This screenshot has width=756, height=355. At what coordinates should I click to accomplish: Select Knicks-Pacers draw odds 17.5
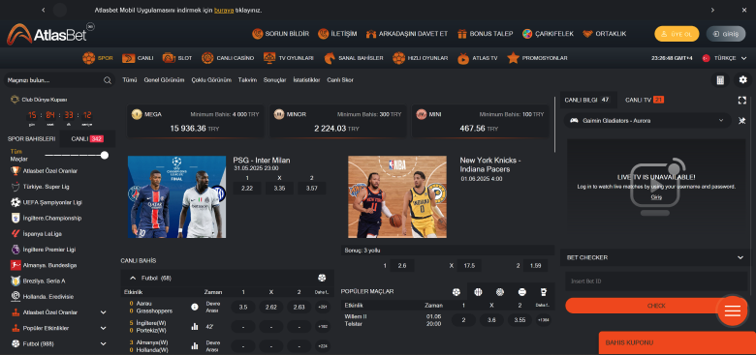click(469, 266)
